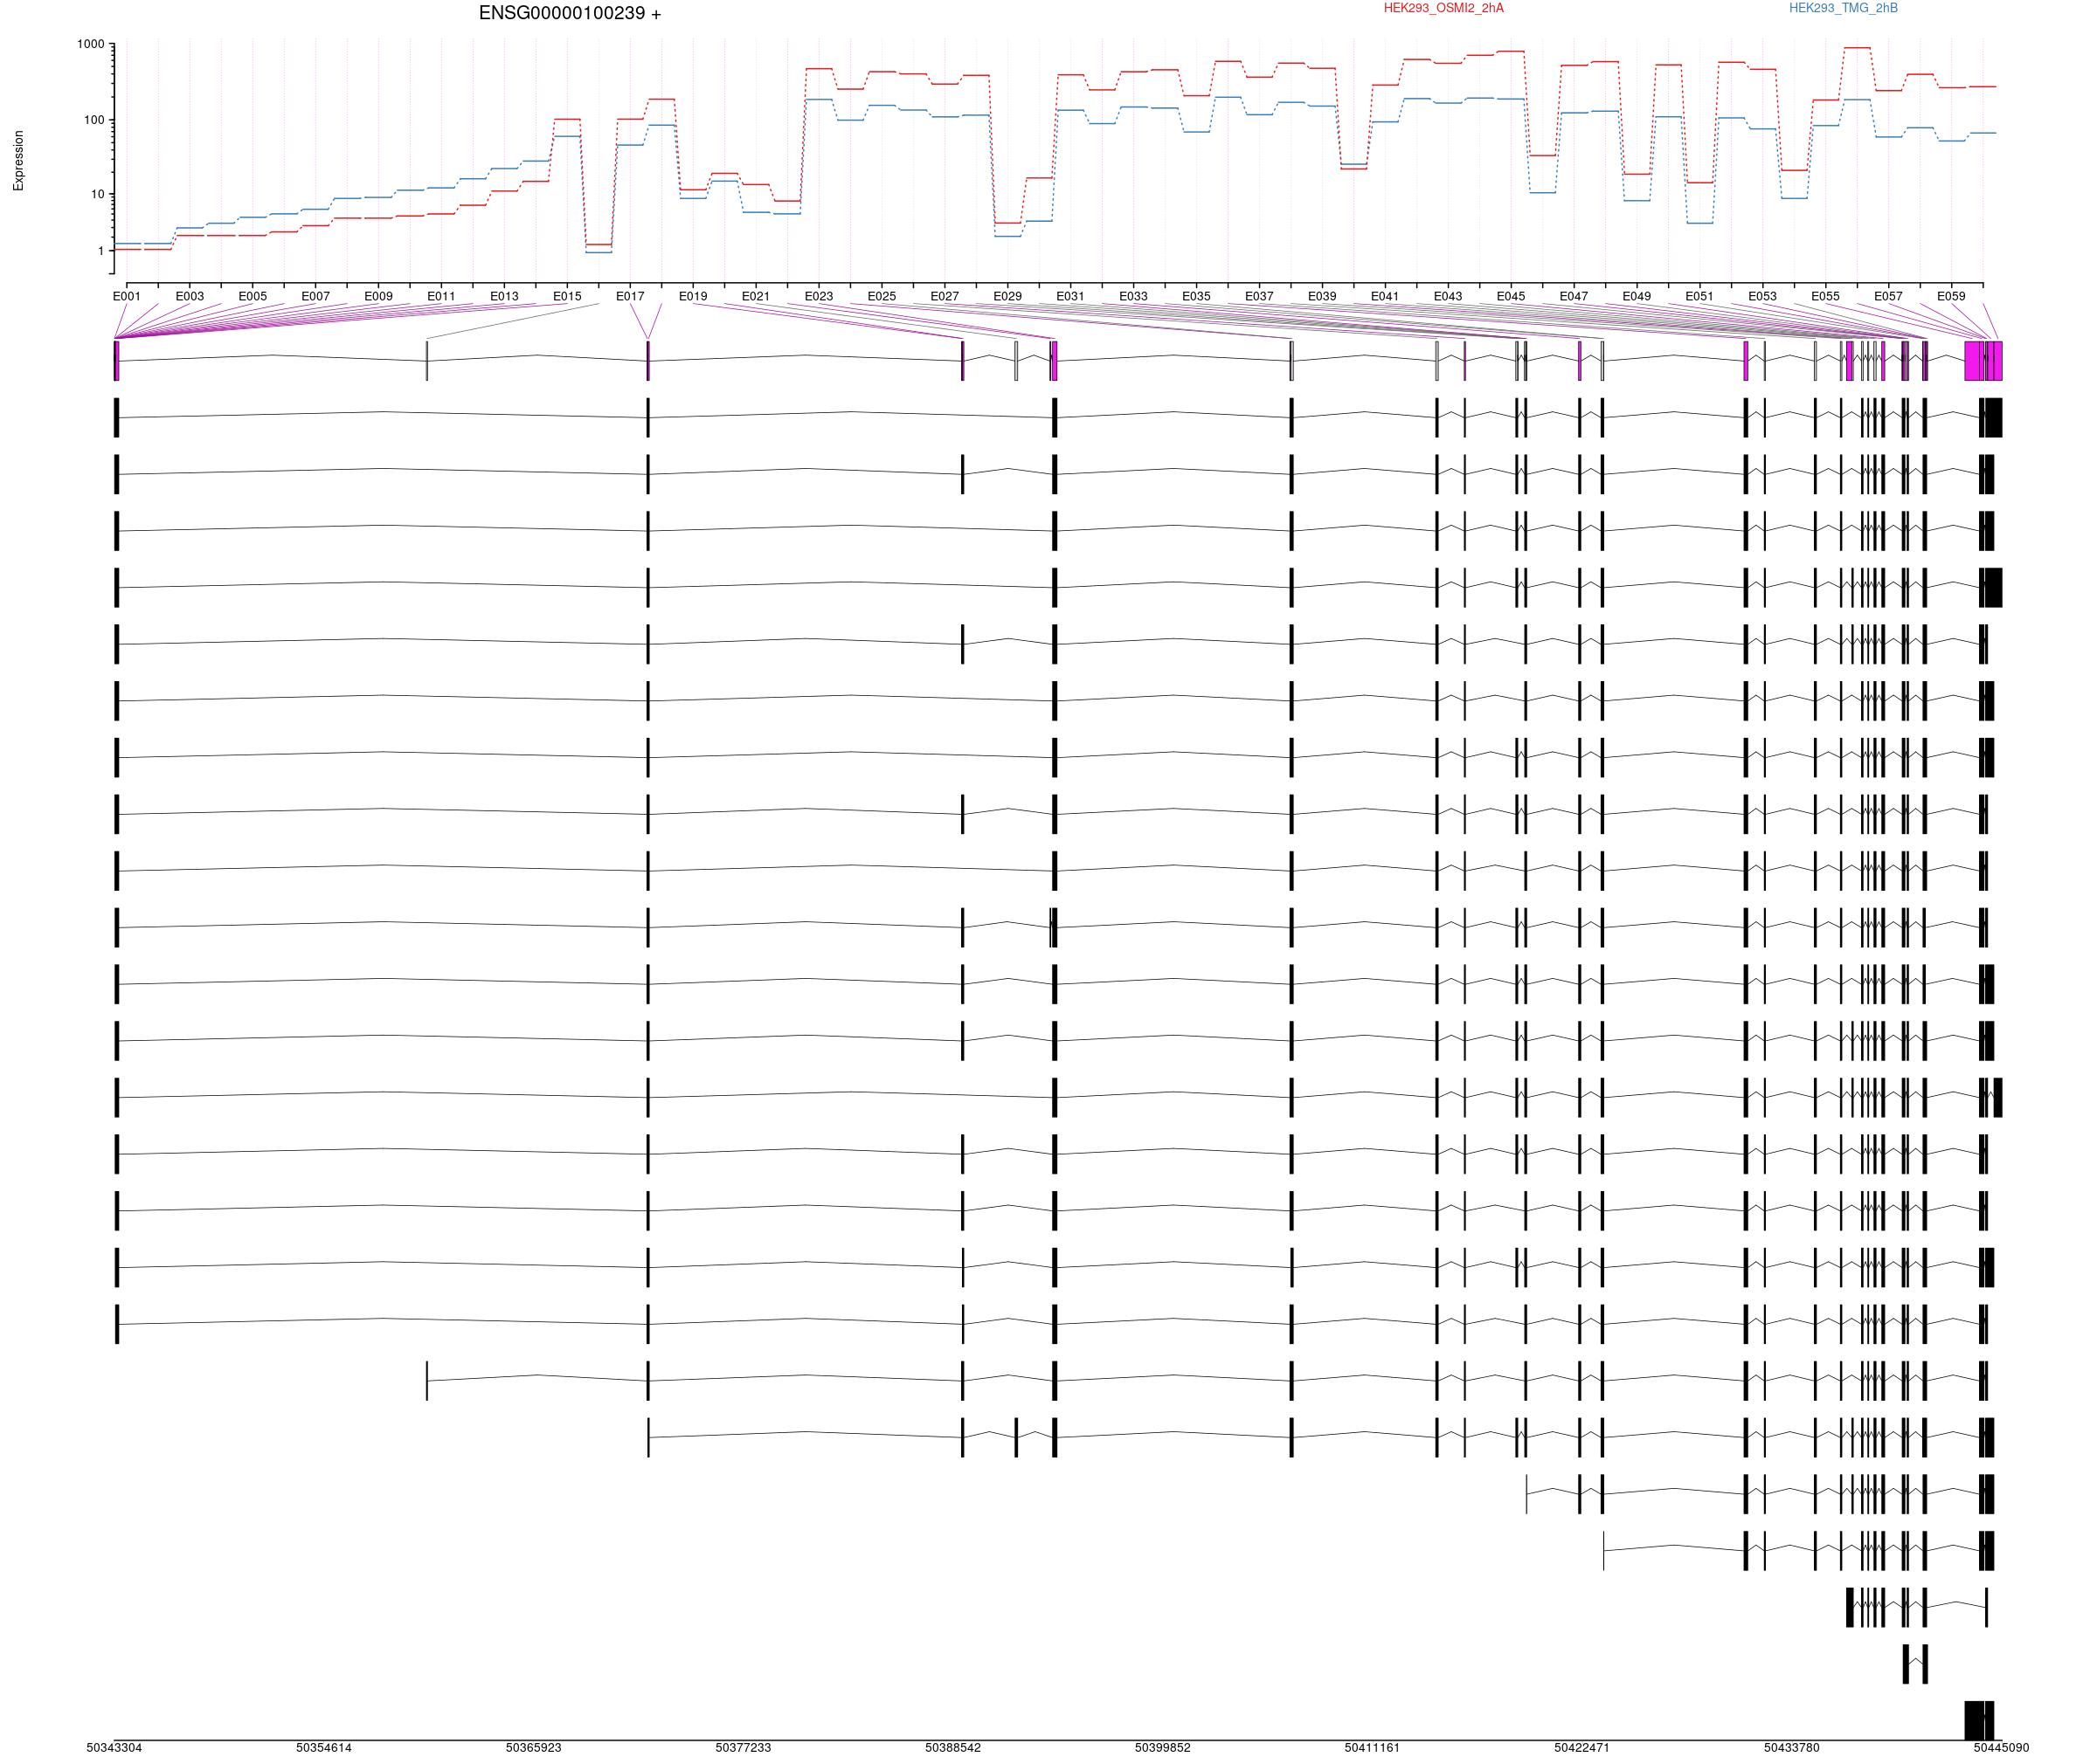Click exon label E019
Viewport: 2097px width, 1764px height.
pos(694,296)
